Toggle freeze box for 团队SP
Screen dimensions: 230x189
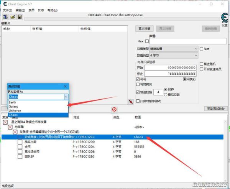pyautogui.click(x=20, y=156)
